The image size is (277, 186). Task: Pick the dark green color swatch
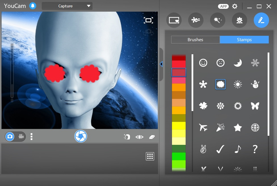click(179, 149)
